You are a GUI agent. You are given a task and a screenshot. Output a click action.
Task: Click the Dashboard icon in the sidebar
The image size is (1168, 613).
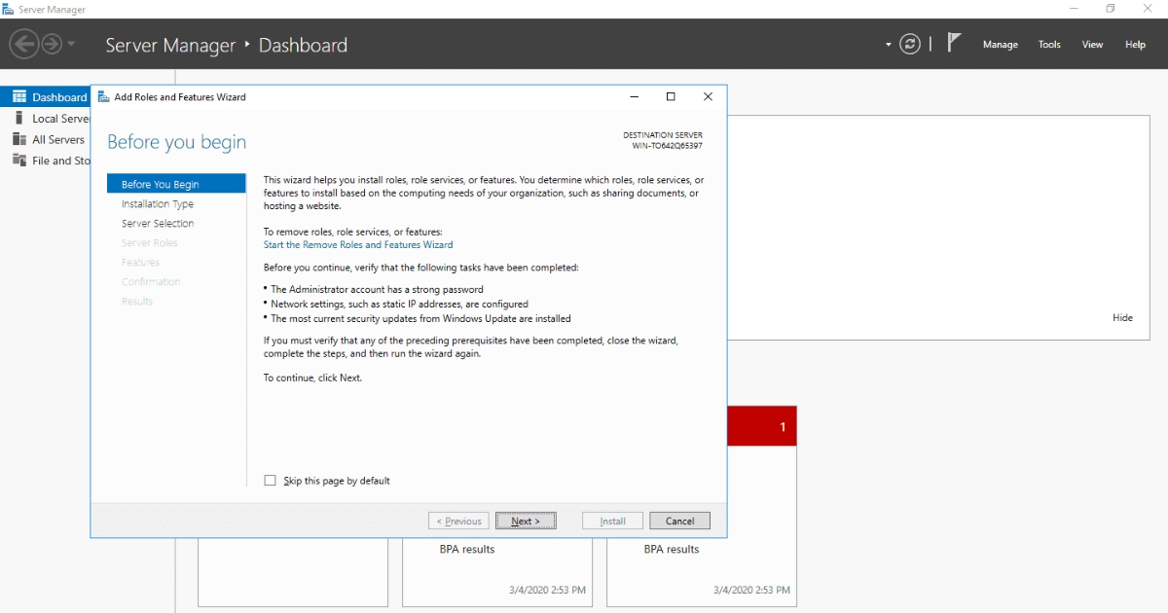[x=21, y=96]
